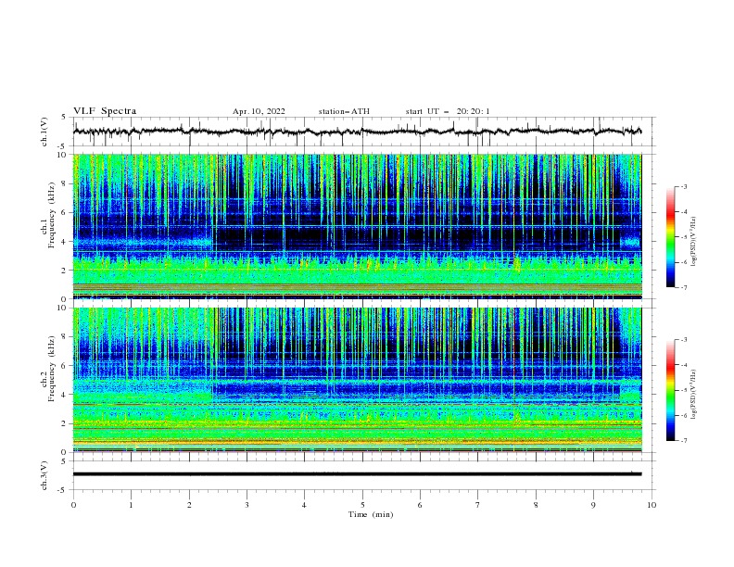Select the ch.2 colorbar "log(PSD)(V²/Hz)" label

[694, 395]
